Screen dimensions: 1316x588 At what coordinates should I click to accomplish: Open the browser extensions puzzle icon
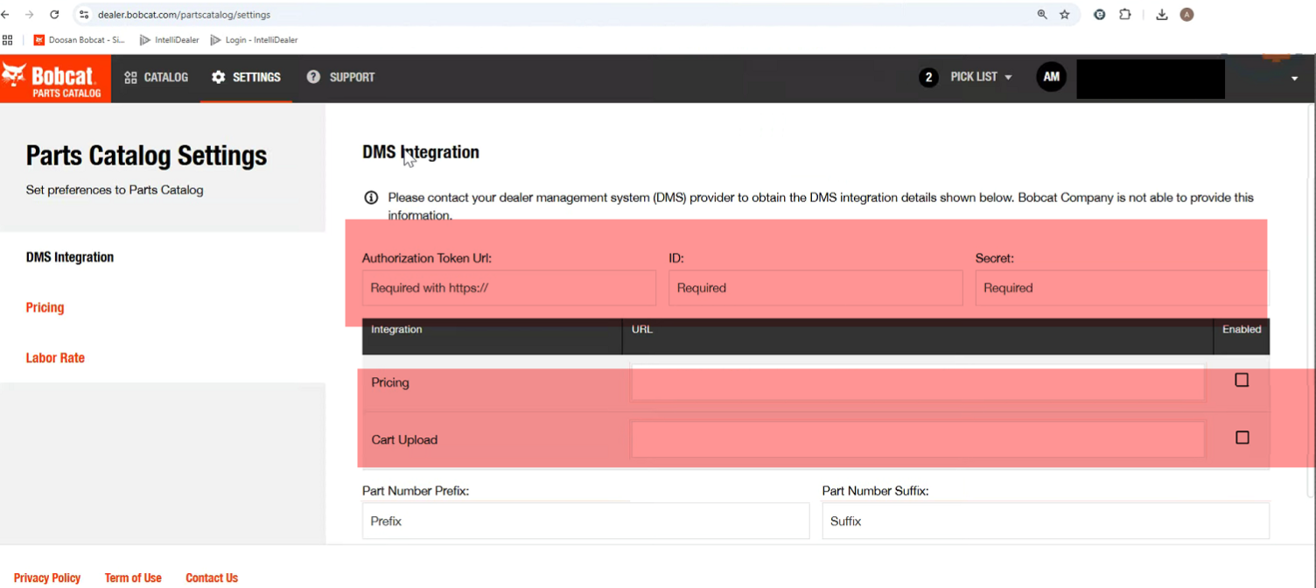[x=1125, y=15]
